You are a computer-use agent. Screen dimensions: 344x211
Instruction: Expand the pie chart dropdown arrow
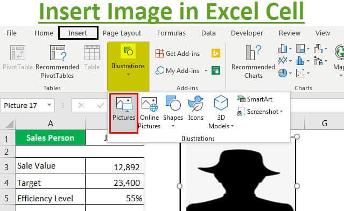click(x=290, y=73)
